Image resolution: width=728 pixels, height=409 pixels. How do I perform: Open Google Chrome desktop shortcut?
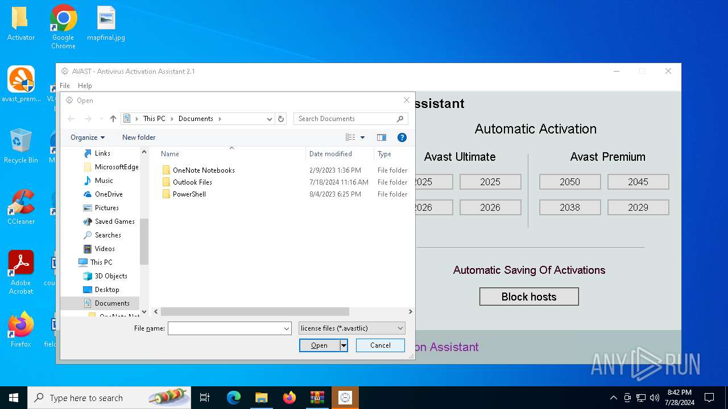click(x=63, y=27)
